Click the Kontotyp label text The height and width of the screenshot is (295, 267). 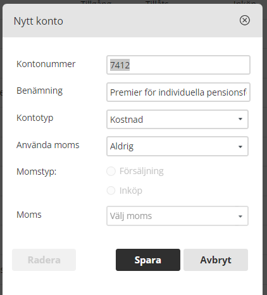click(35, 118)
